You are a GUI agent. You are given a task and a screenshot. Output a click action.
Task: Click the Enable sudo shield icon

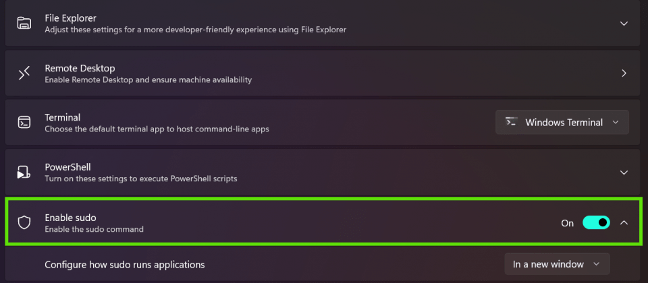pos(24,223)
